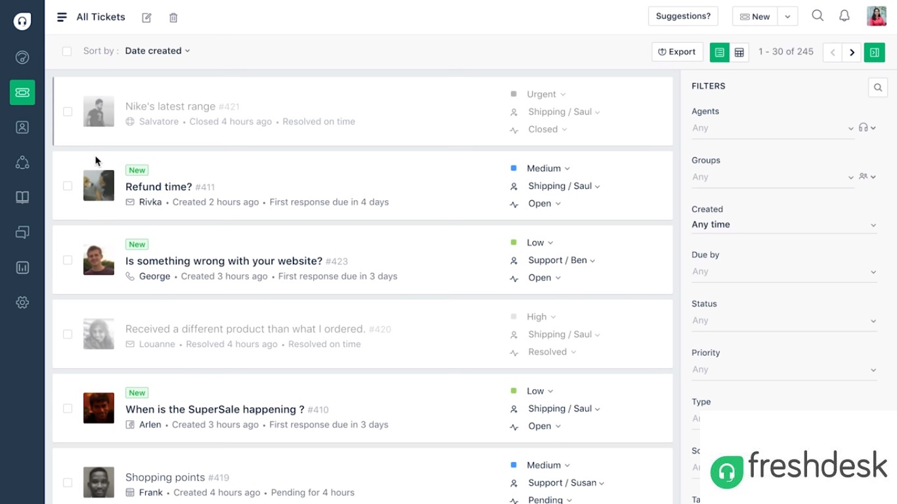Image resolution: width=897 pixels, height=504 pixels.
Task: Open the Reports icon in sidebar
Action: [22, 268]
